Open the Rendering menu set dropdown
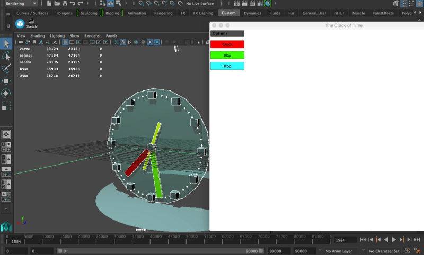The width and height of the screenshot is (424, 255). coord(21,4)
